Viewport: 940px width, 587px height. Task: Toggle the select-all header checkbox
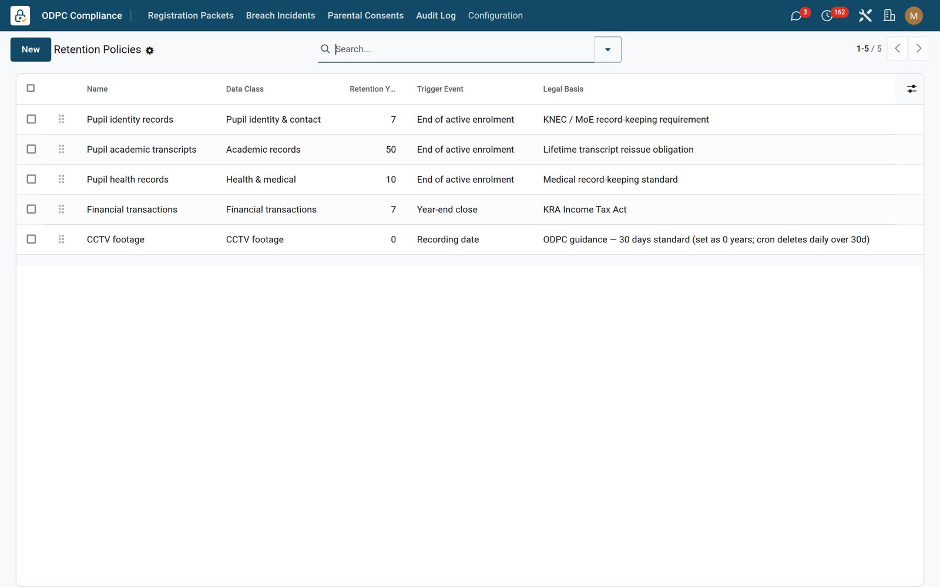[31, 88]
